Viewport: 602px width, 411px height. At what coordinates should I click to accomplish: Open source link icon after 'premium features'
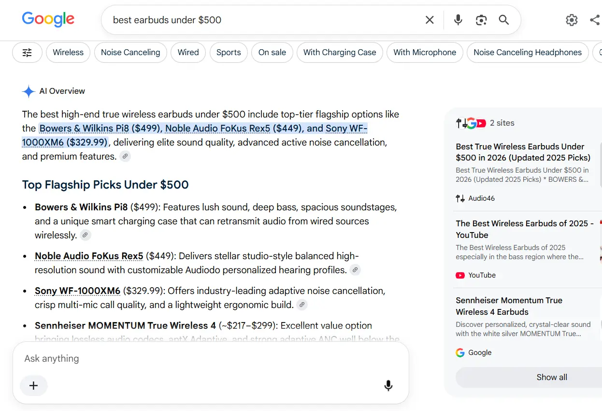click(x=125, y=156)
